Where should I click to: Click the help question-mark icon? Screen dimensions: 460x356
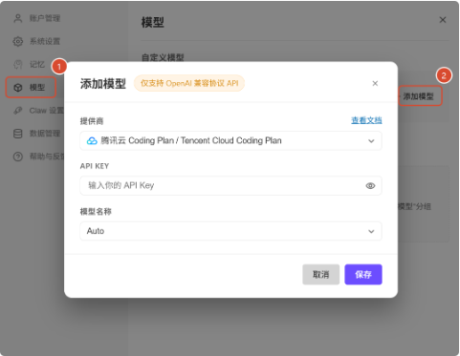pyautogui.click(x=18, y=157)
